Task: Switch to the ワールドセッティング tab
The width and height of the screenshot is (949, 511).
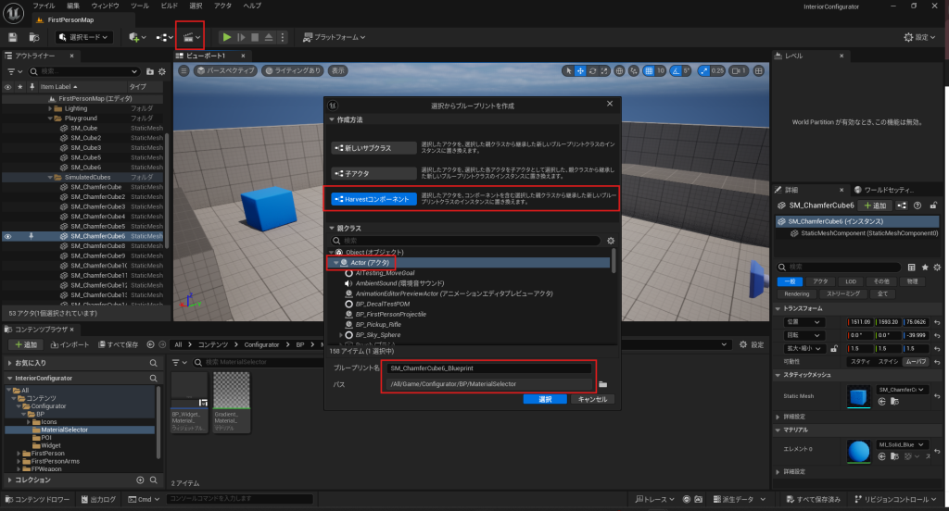Action: coord(892,189)
